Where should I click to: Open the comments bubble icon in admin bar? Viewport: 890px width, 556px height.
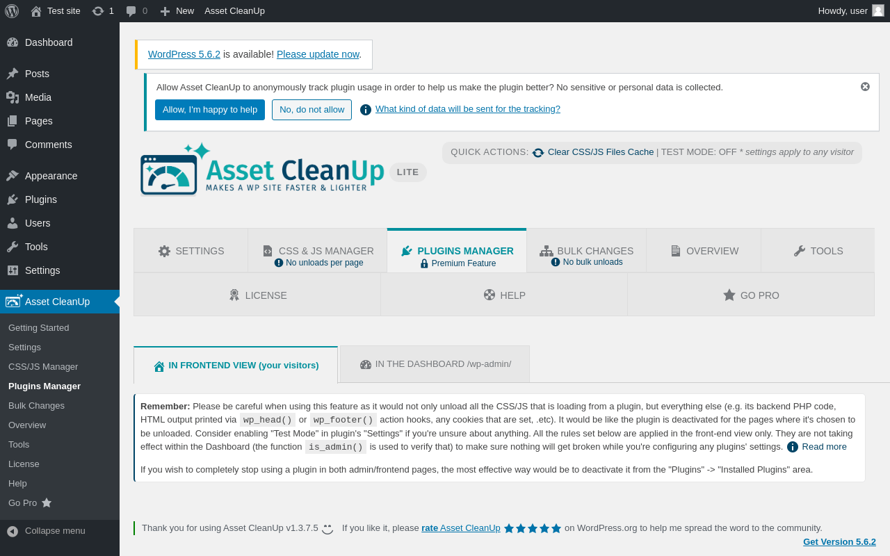click(x=131, y=11)
